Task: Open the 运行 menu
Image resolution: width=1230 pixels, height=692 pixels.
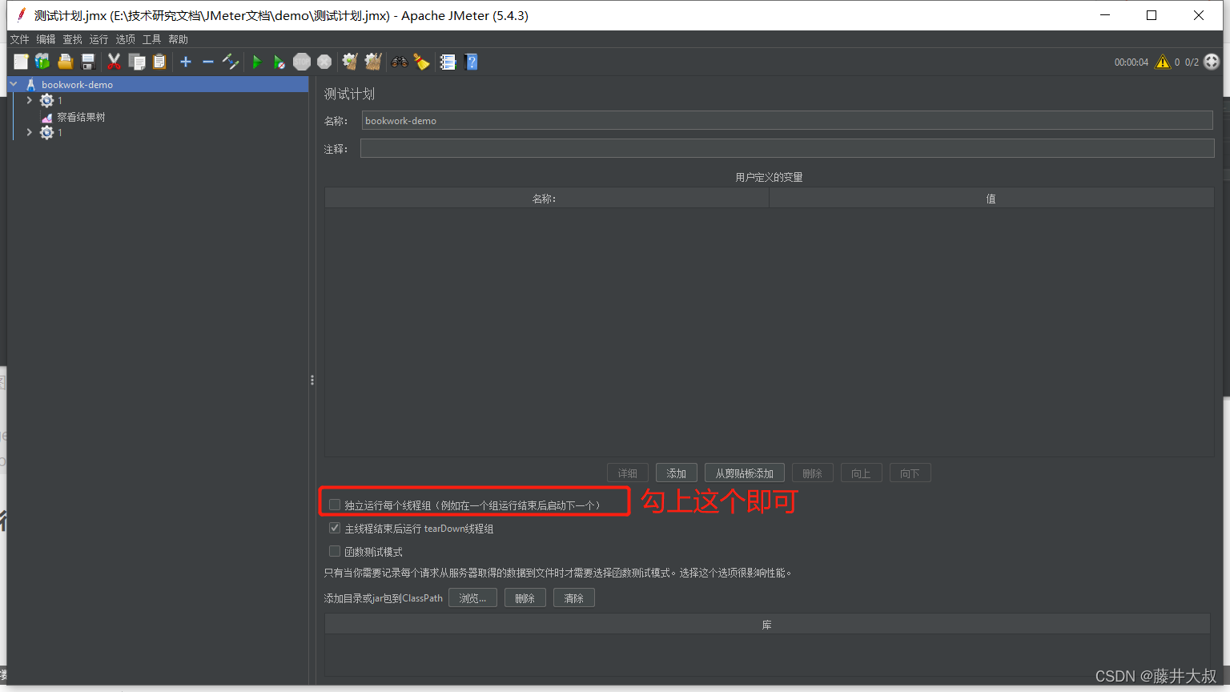Action: tap(98, 39)
